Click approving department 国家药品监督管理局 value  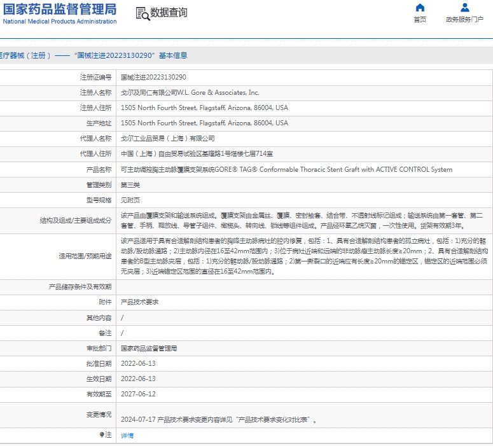point(149,349)
